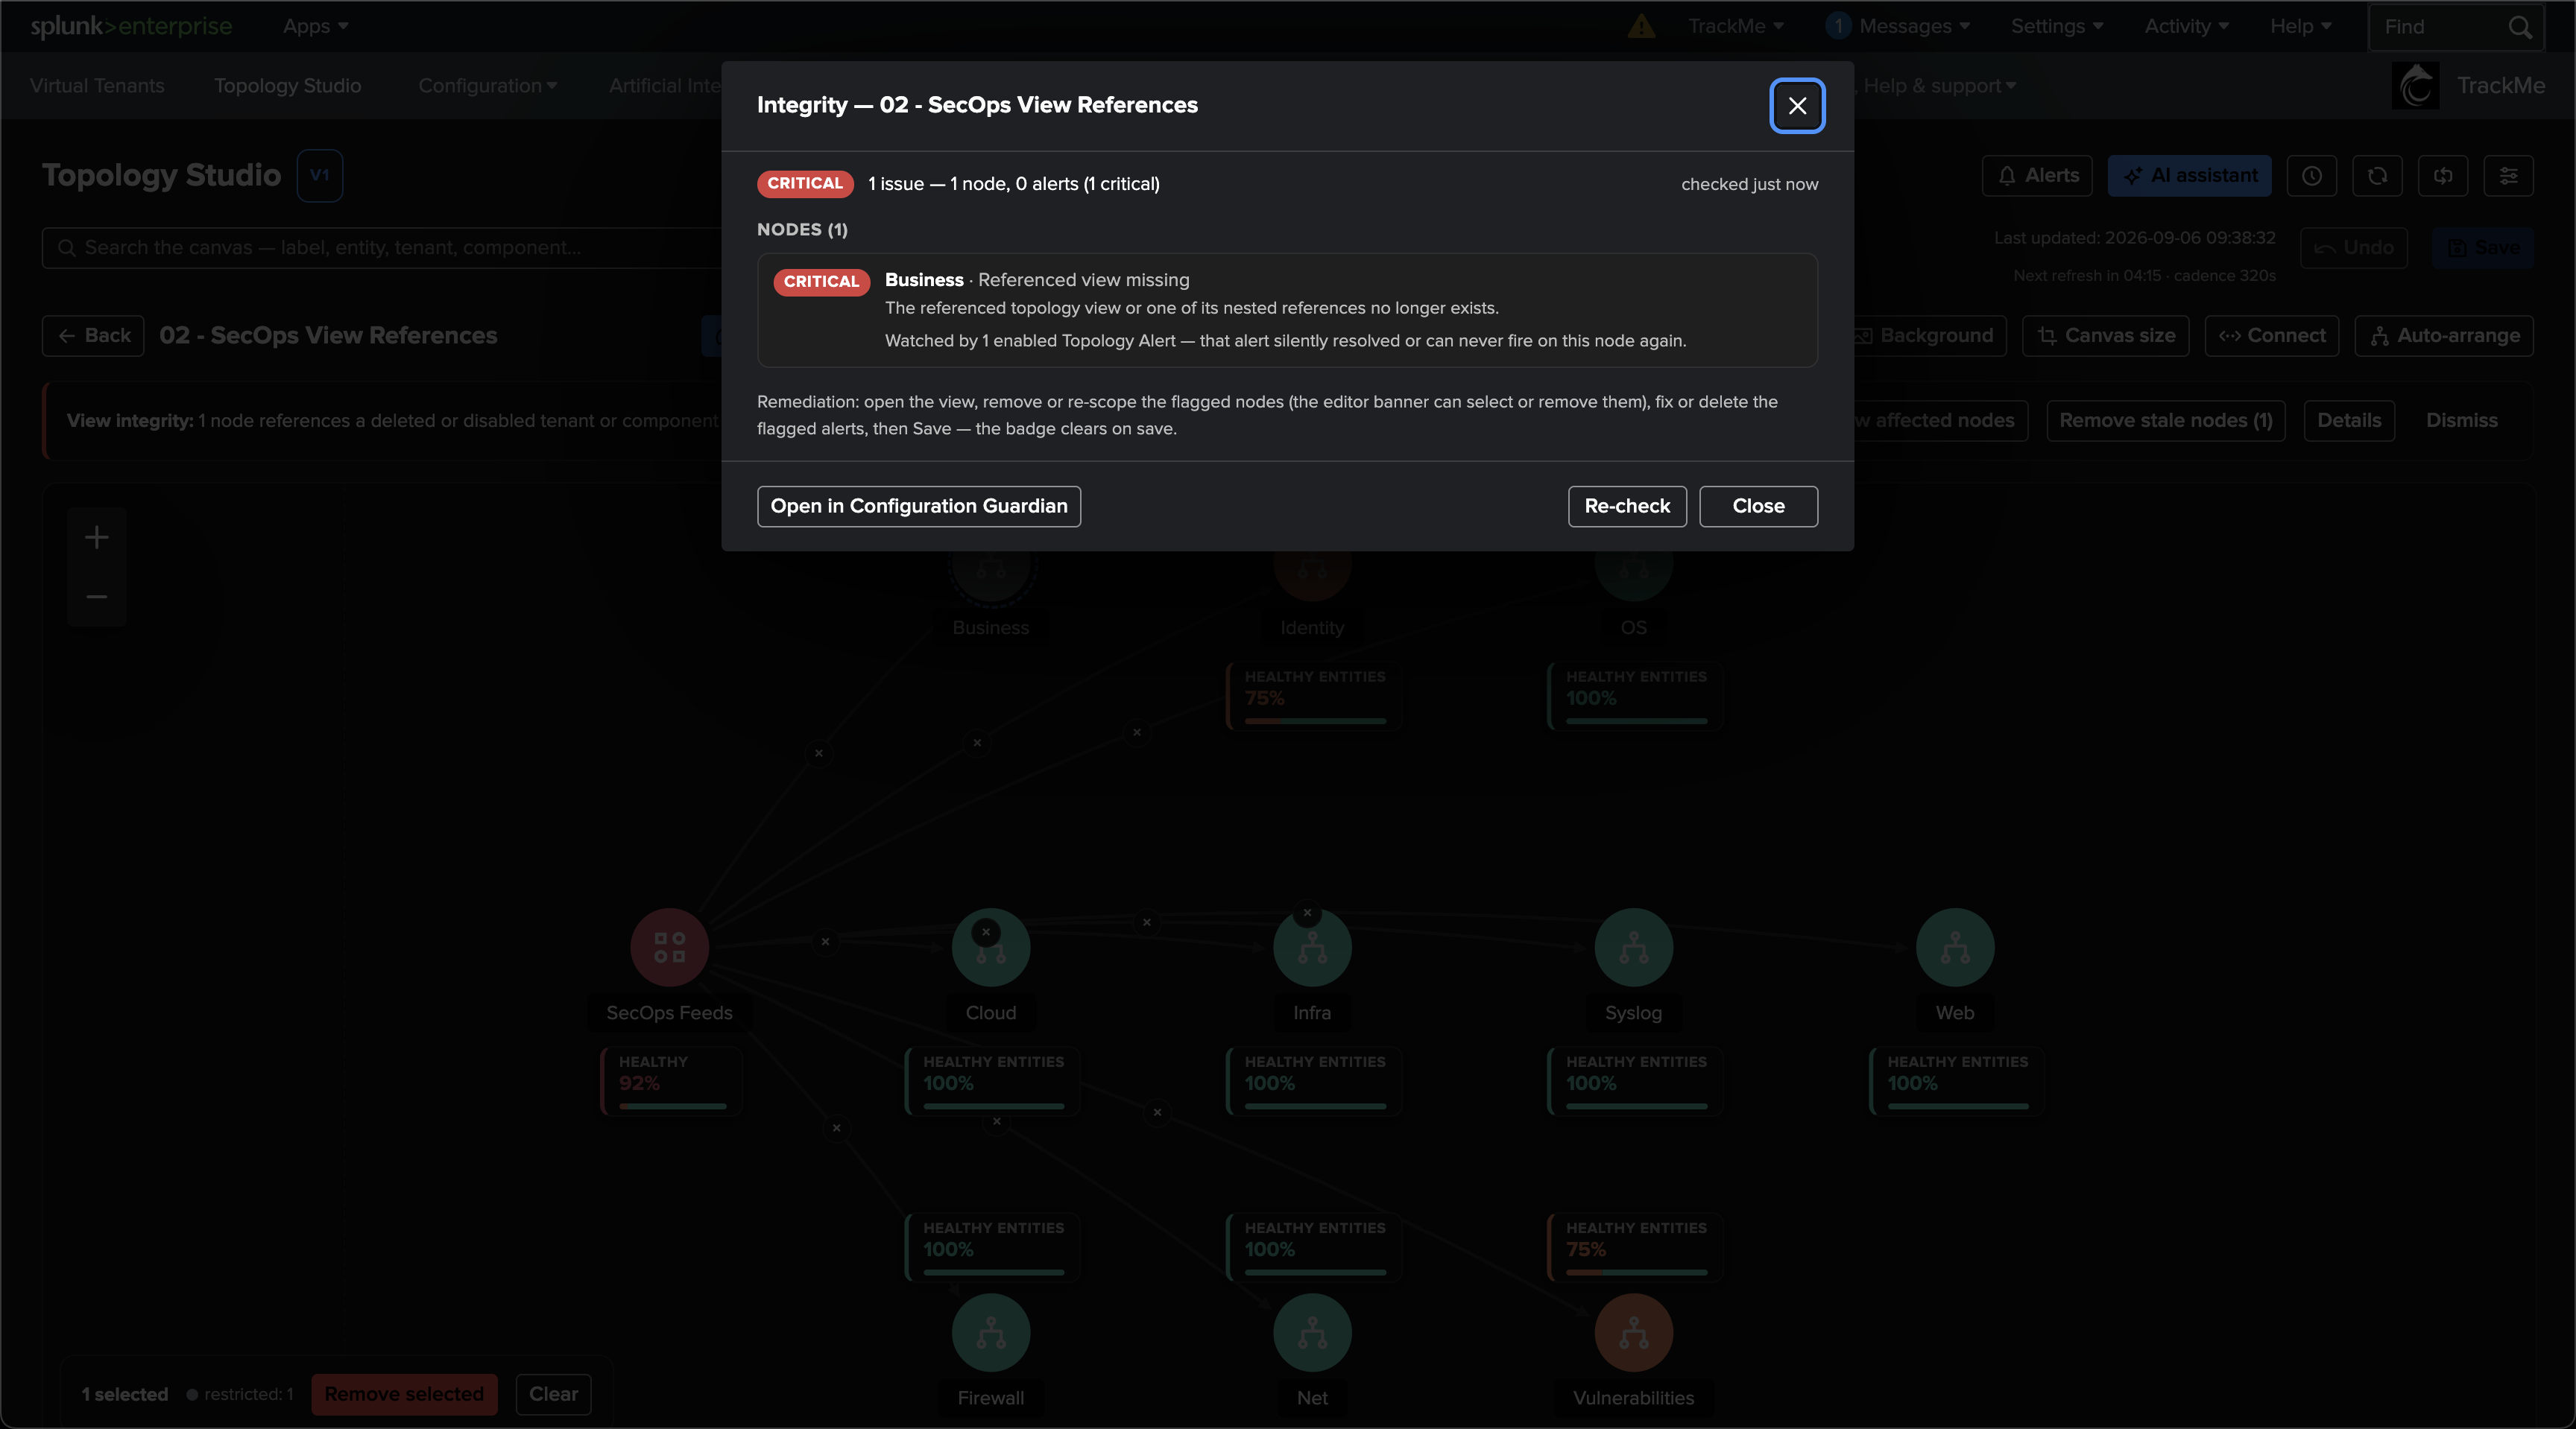Click the yellow warning triangle icon

tap(1641, 26)
